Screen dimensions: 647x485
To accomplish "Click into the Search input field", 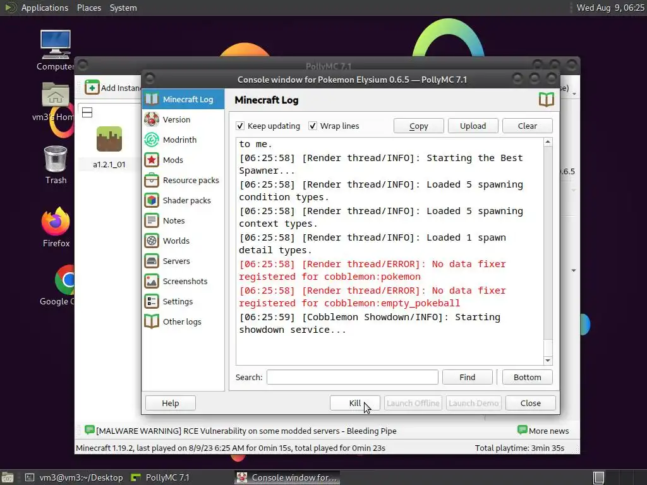I will tap(353, 377).
